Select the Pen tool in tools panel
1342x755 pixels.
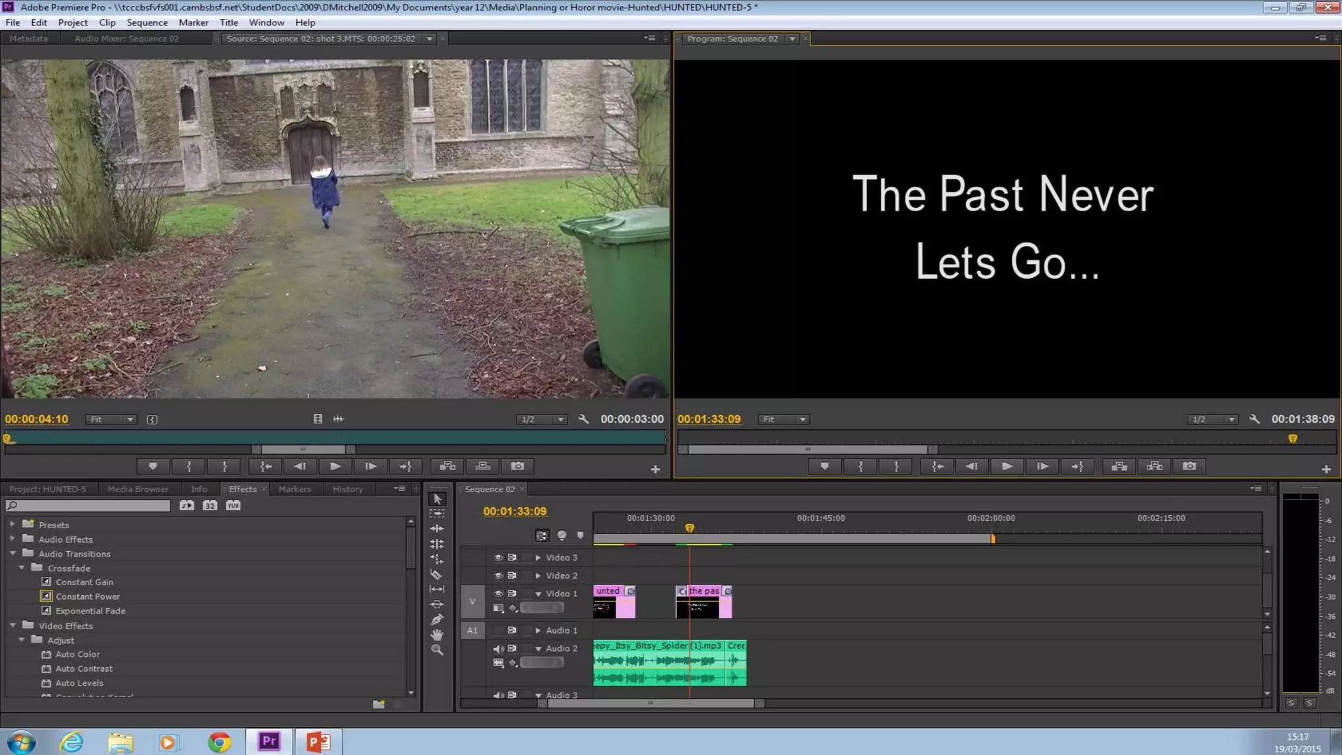(436, 619)
